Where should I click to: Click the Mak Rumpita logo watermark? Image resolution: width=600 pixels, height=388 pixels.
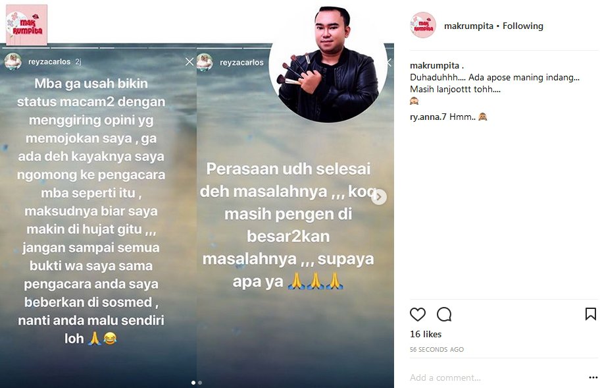tap(26, 25)
